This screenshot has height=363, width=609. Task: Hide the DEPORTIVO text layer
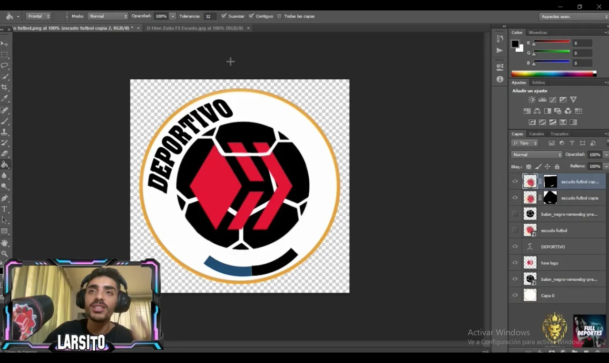pos(515,247)
